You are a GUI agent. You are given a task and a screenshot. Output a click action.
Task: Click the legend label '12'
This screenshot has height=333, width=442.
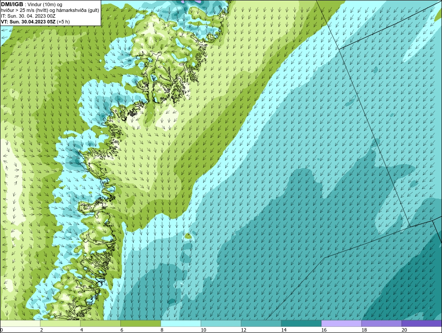[x=244, y=330]
